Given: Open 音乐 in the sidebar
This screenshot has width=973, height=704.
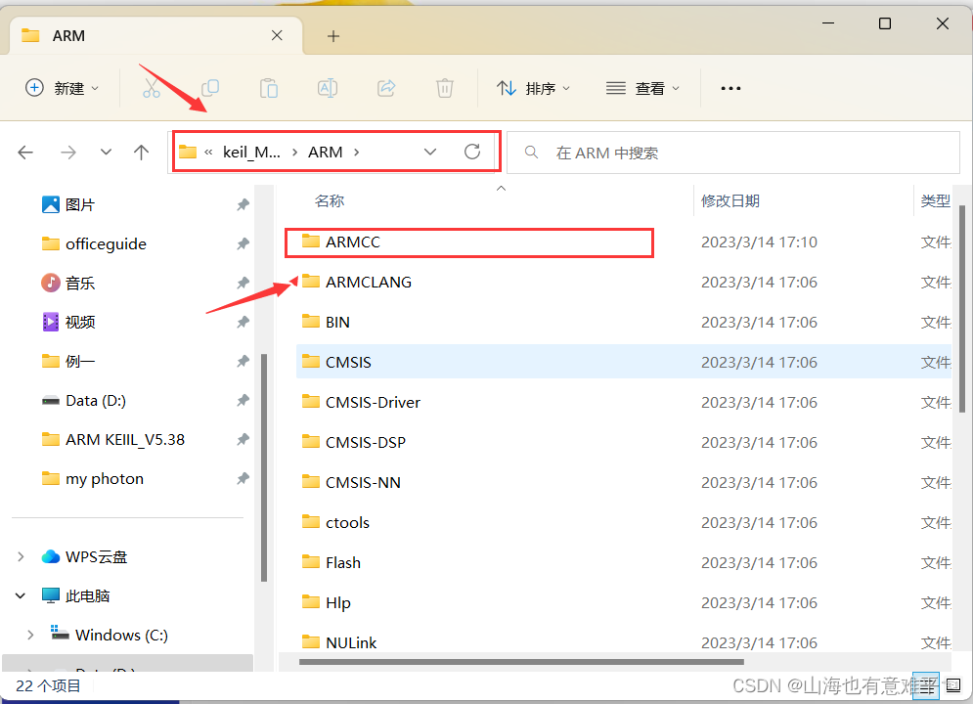Looking at the screenshot, I should click(x=79, y=283).
